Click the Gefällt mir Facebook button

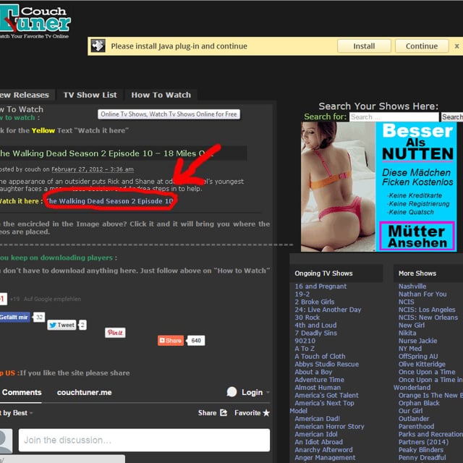(14, 317)
